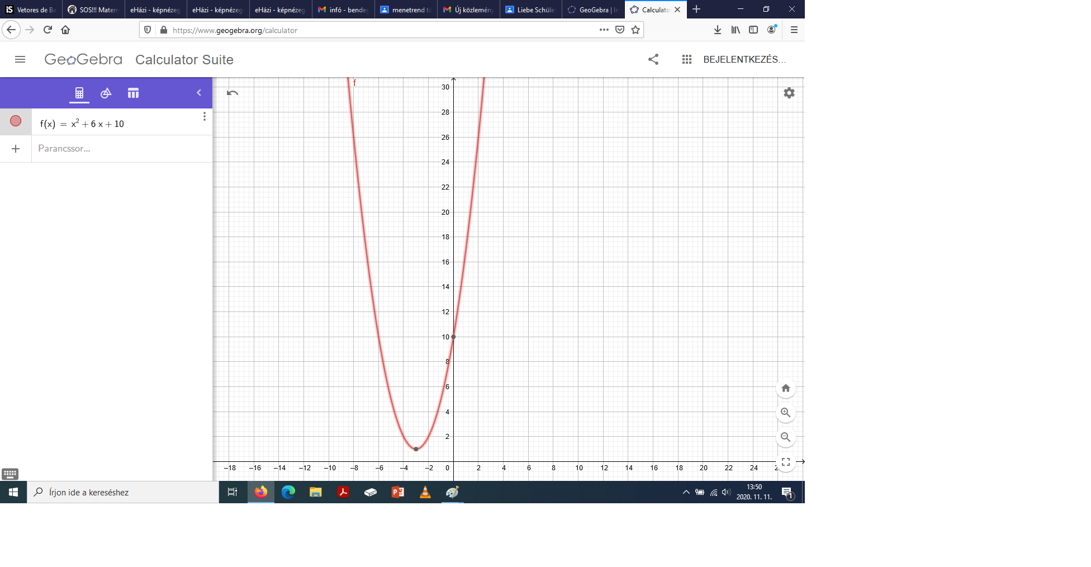Toggle visibility of function f(x)
1091x567 pixels.
point(16,121)
